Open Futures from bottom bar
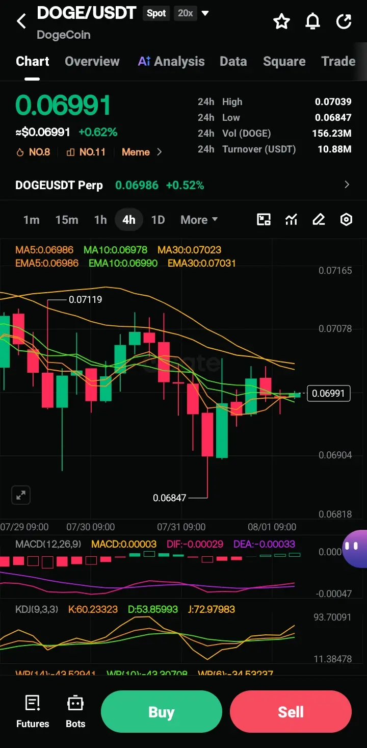The image size is (367, 748). (x=33, y=712)
